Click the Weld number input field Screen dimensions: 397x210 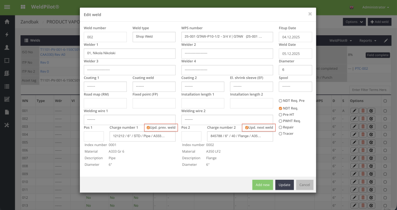click(x=105, y=37)
